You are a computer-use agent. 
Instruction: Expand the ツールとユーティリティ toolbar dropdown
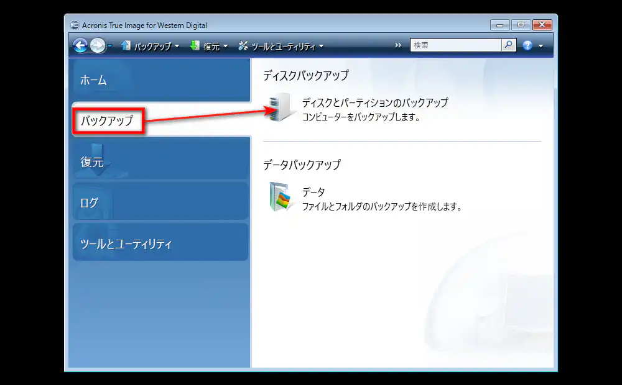281,46
